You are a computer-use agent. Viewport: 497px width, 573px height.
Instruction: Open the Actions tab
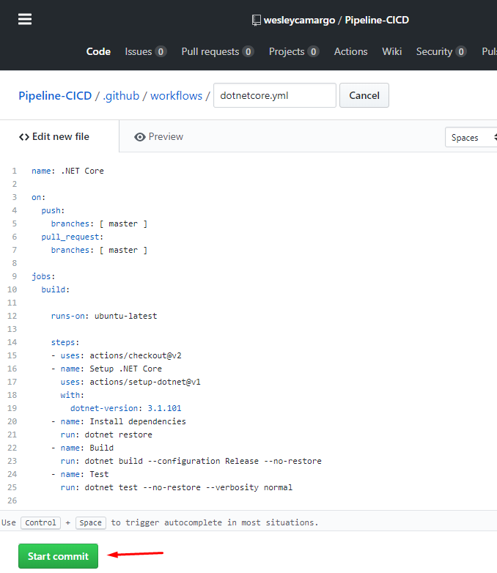click(350, 51)
